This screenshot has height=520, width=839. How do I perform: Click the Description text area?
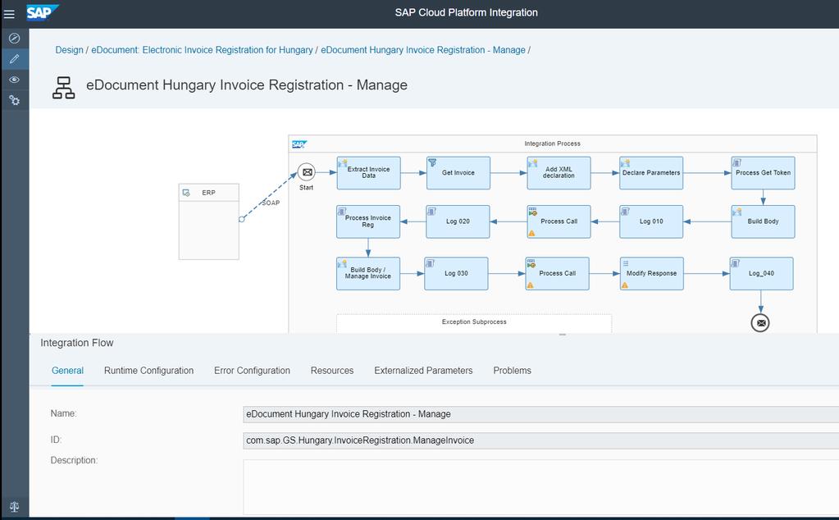pyautogui.click(x=541, y=487)
